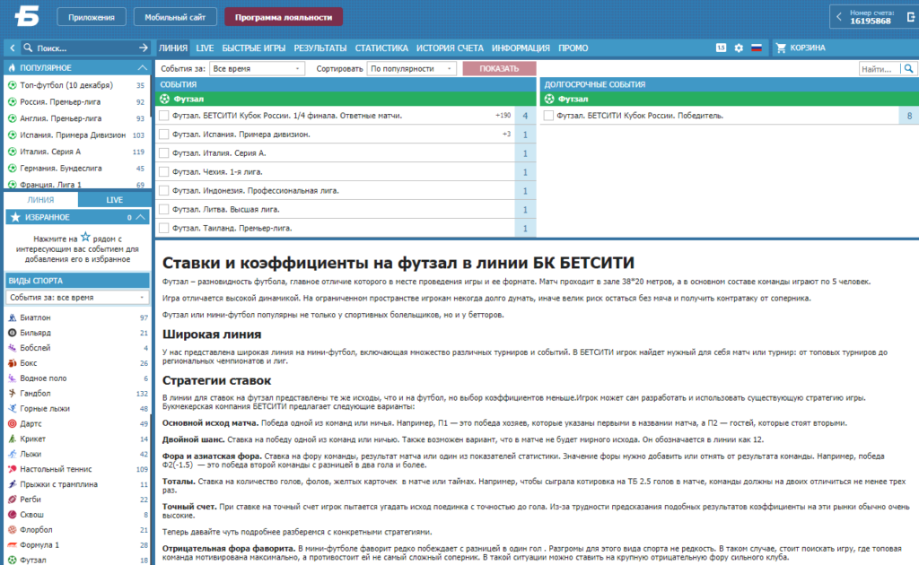The height and width of the screenshot is (565, 919).
Task: Open Россия. Премьер-лига in popular list
Action: coord(61,102)
